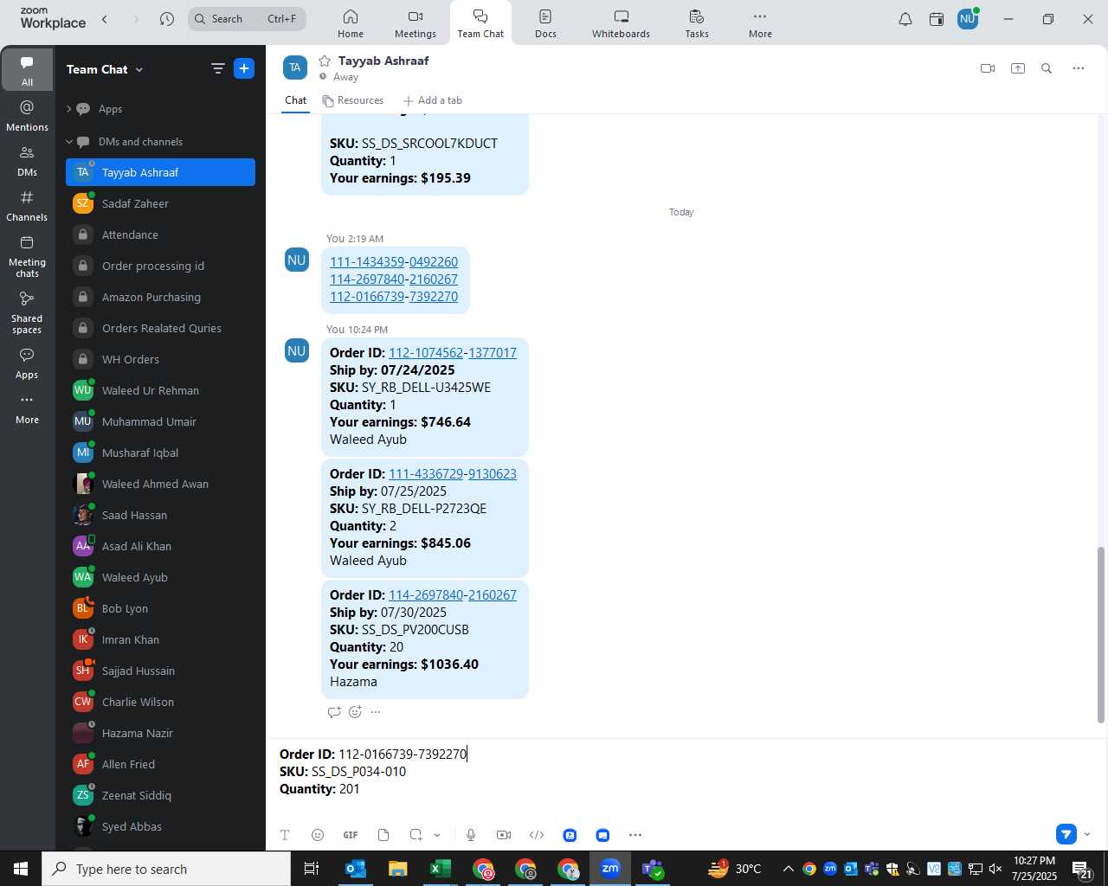This screenshot has height=886, width=1108.
Task: Open the screenshot capture tool
Action: 415,835
